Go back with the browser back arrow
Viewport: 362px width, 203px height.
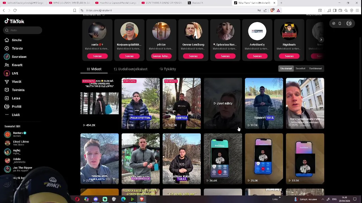[x=4, y=10]
